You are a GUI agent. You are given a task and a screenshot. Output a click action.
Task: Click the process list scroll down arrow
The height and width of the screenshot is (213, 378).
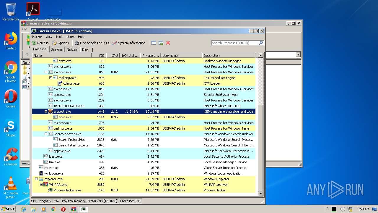pos(260,194)
